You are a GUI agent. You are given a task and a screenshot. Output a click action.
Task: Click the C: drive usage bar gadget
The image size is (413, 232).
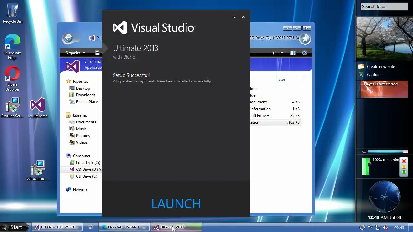click(x=387, y=151)
